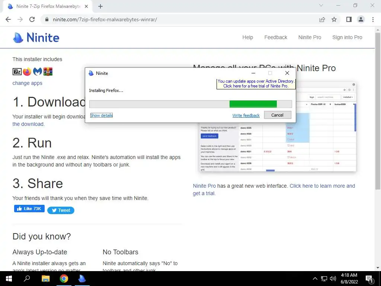Open Help page in header
381x286 pixels.
(247, 38)
